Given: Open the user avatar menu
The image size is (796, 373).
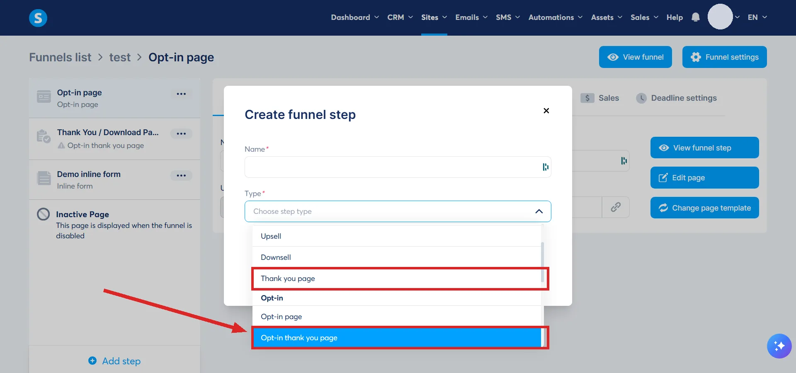Looking at the screenshot, I should pos(720,17).
